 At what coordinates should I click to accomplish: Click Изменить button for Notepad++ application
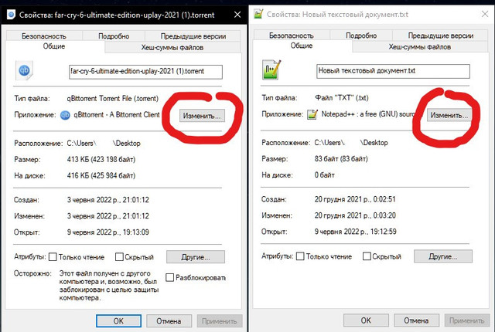[x=449, y=115]
